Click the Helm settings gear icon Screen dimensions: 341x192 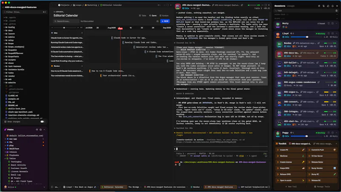(x=40, y=129)
